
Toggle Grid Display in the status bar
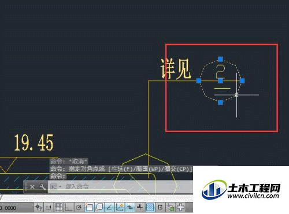pyautogui.click(x=58, y=207)
